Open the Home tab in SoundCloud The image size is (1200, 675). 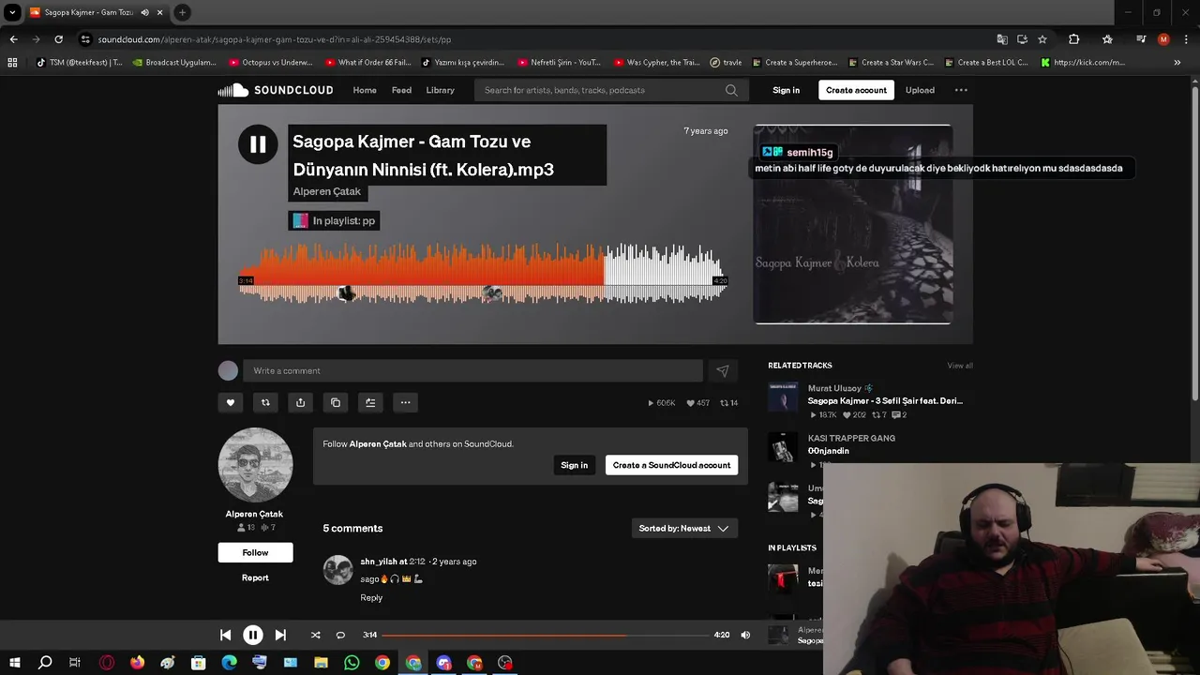coord(365,90)
